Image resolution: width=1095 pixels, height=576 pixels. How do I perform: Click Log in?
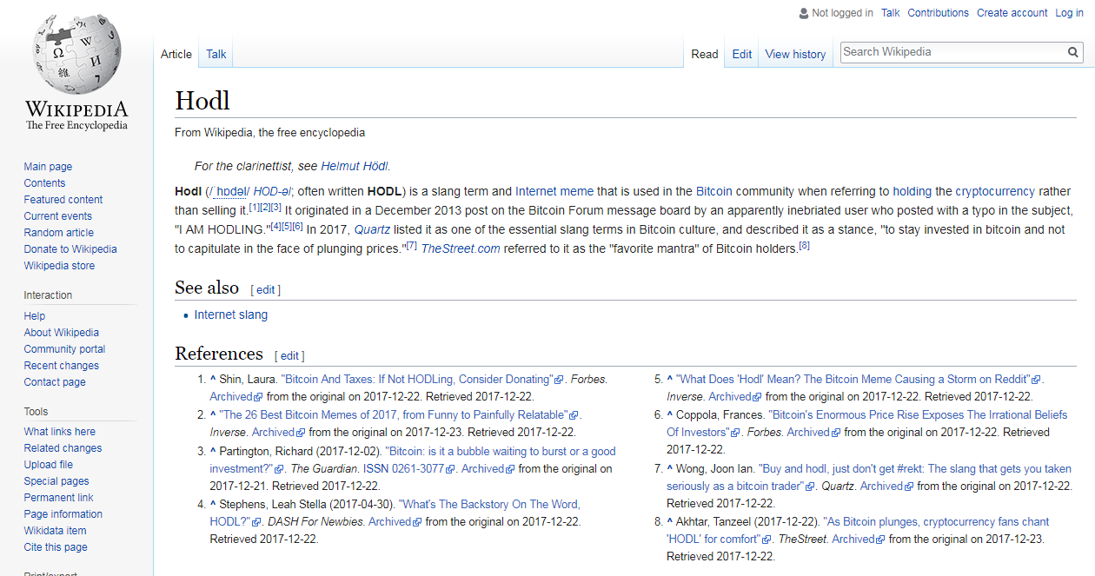pos(1070,13)
